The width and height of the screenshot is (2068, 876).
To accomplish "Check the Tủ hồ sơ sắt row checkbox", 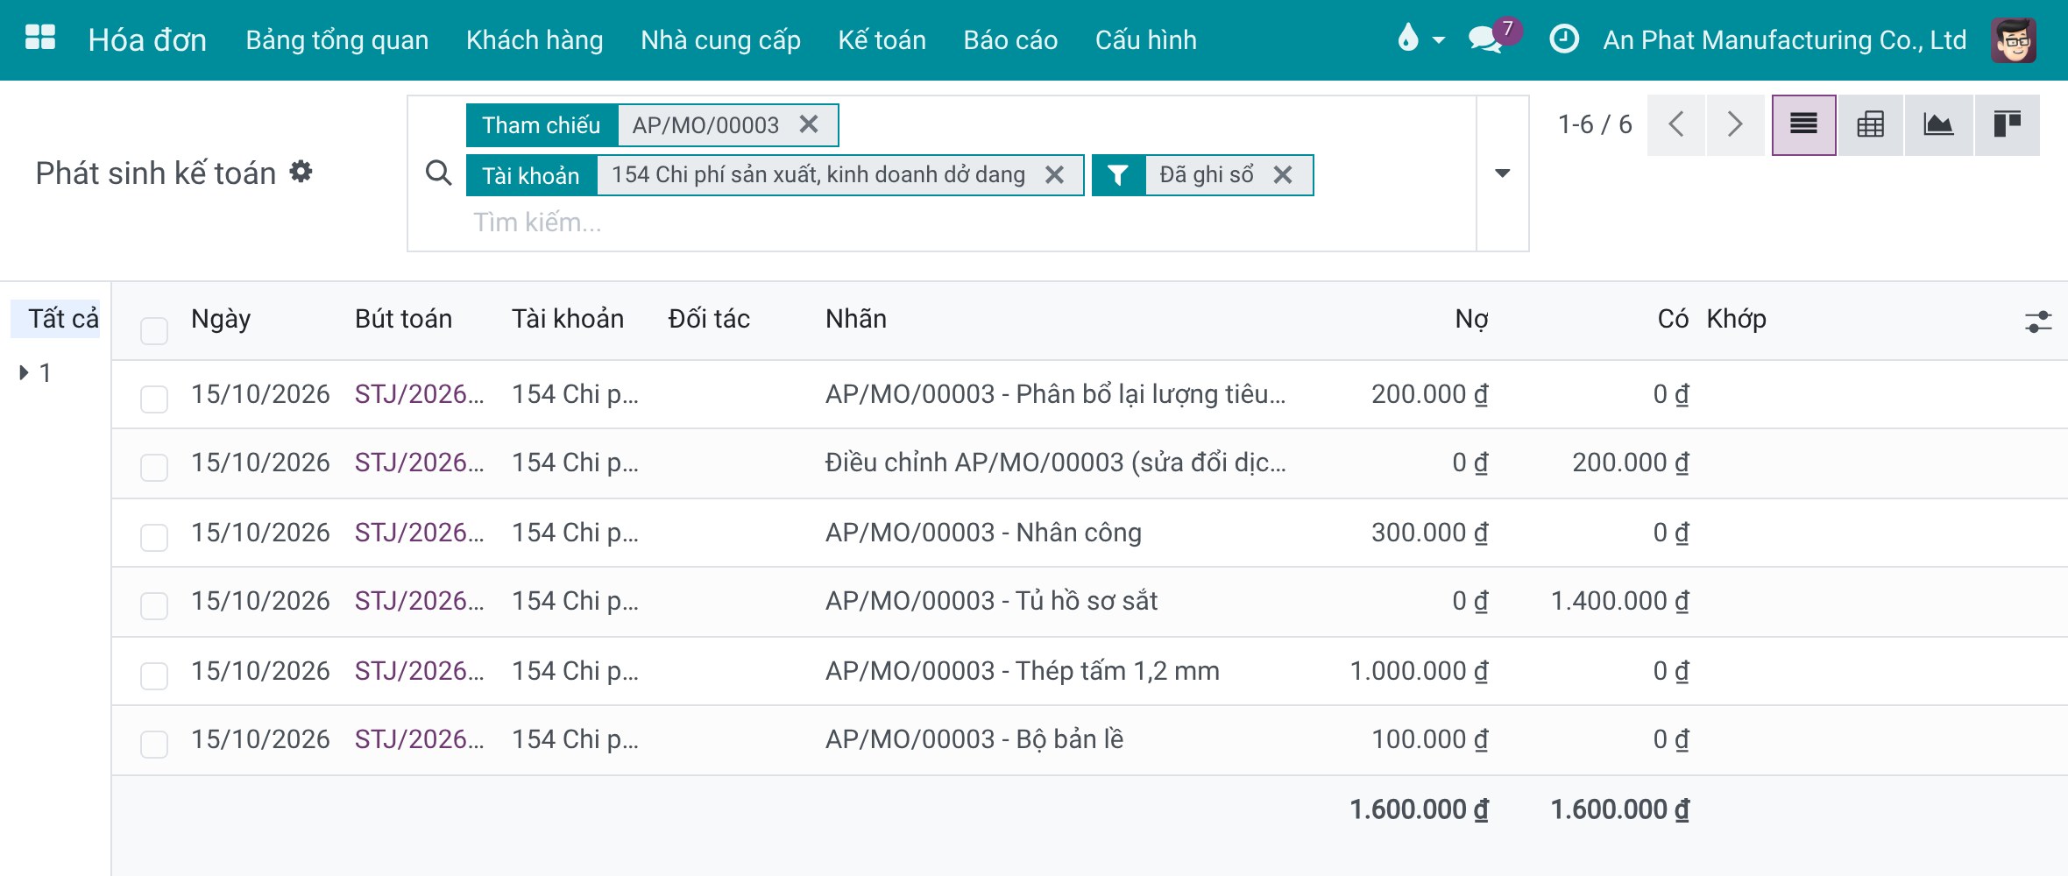I will click(154, 606).
